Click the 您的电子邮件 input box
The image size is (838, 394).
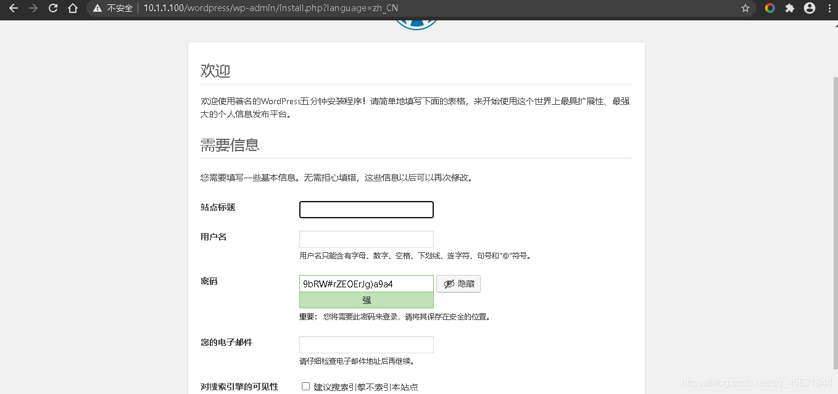[367, 345]
